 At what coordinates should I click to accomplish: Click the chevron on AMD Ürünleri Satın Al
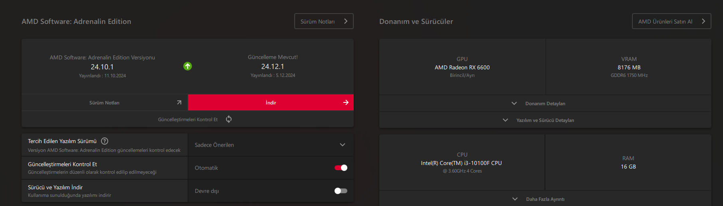point(703,21)
